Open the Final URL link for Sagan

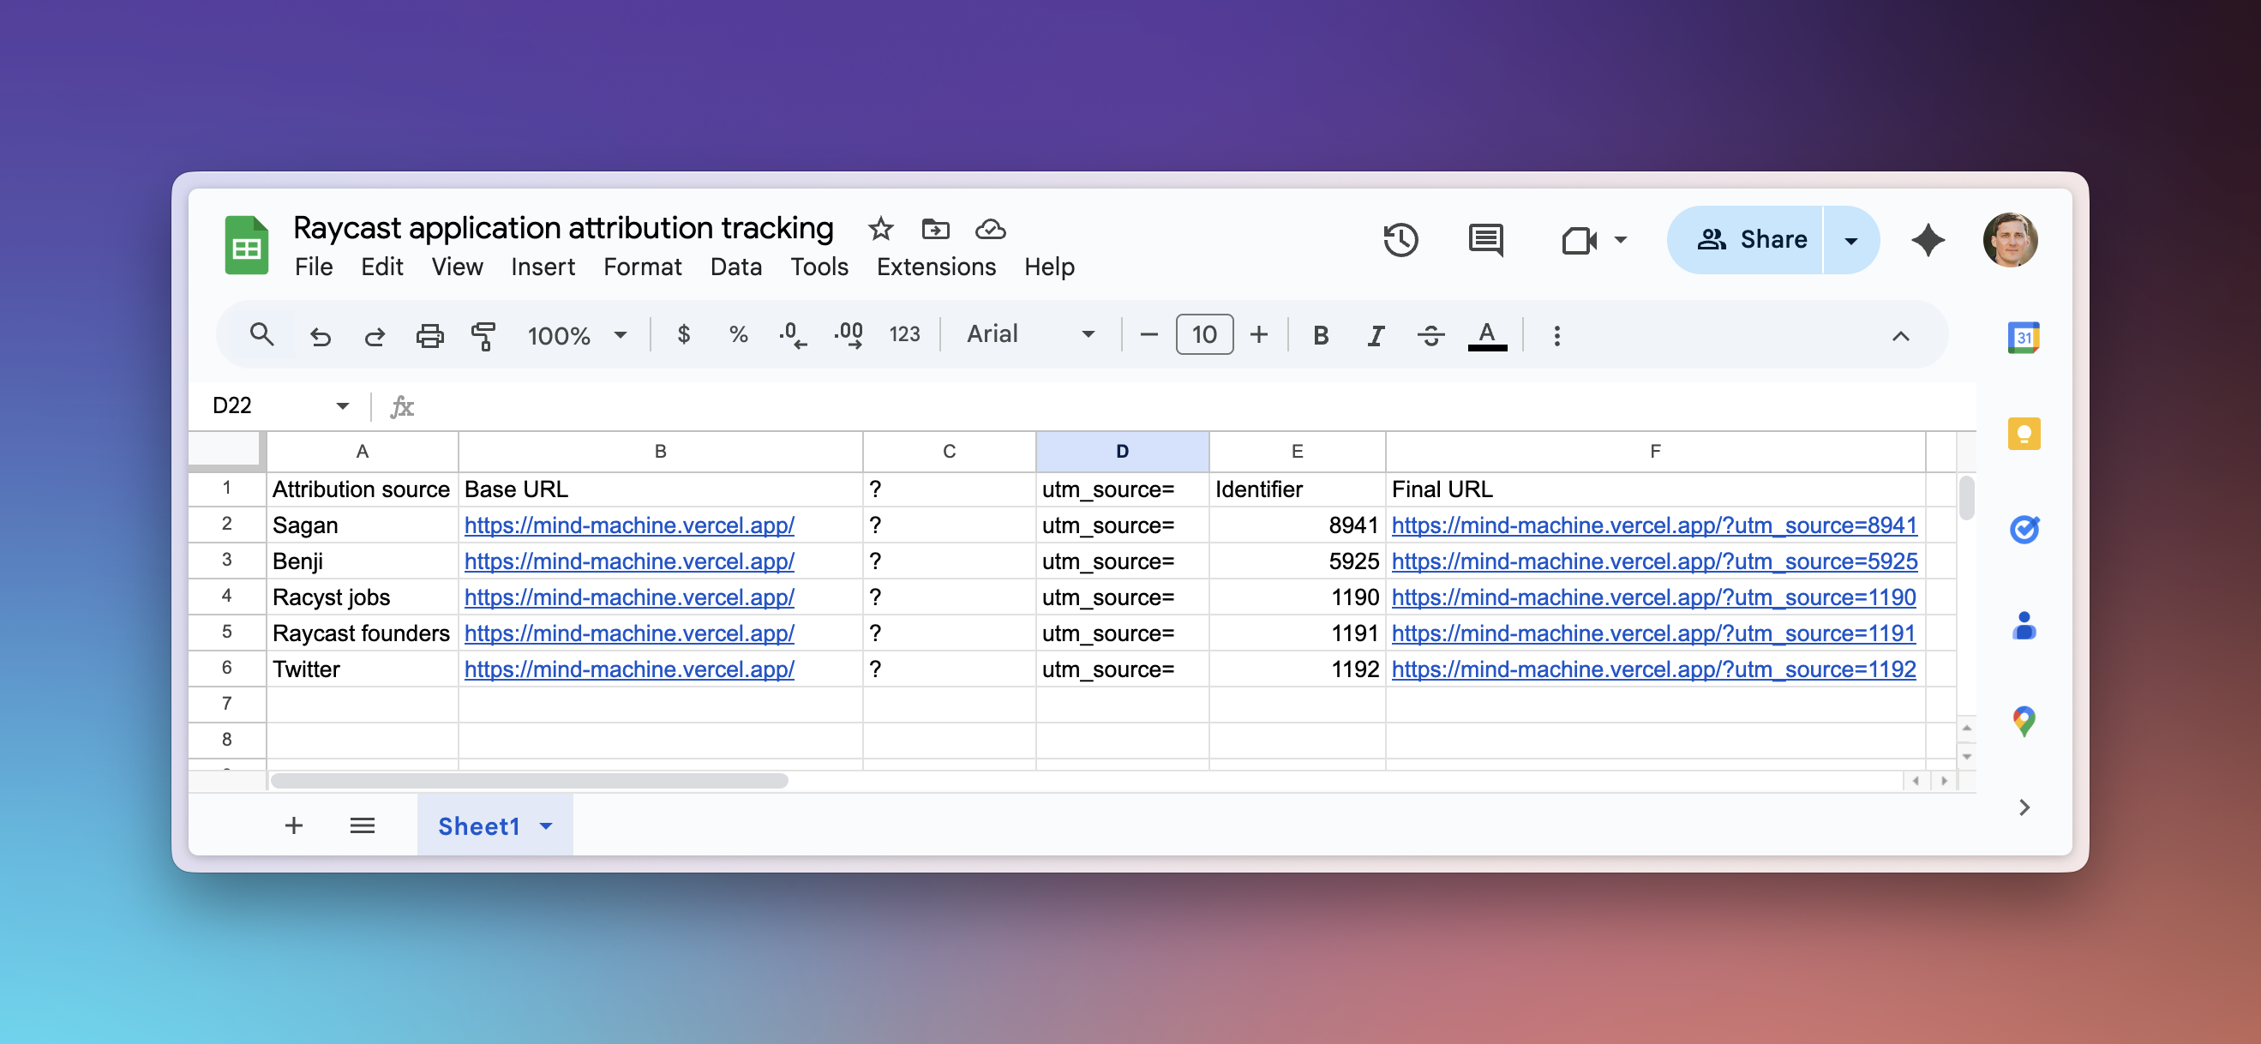[1653, 525]
